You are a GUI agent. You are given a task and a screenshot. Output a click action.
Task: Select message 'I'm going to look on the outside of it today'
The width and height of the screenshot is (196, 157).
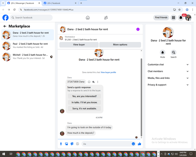89,128
